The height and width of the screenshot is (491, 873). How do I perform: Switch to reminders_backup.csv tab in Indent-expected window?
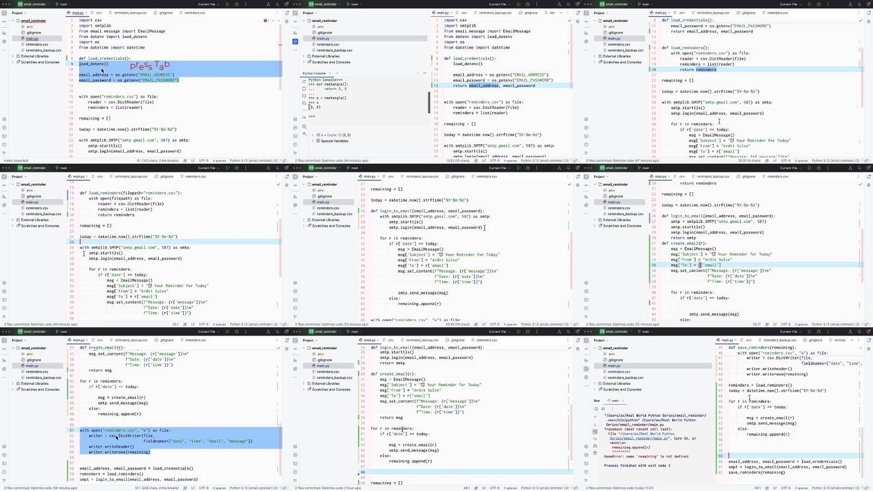point(128,13)
